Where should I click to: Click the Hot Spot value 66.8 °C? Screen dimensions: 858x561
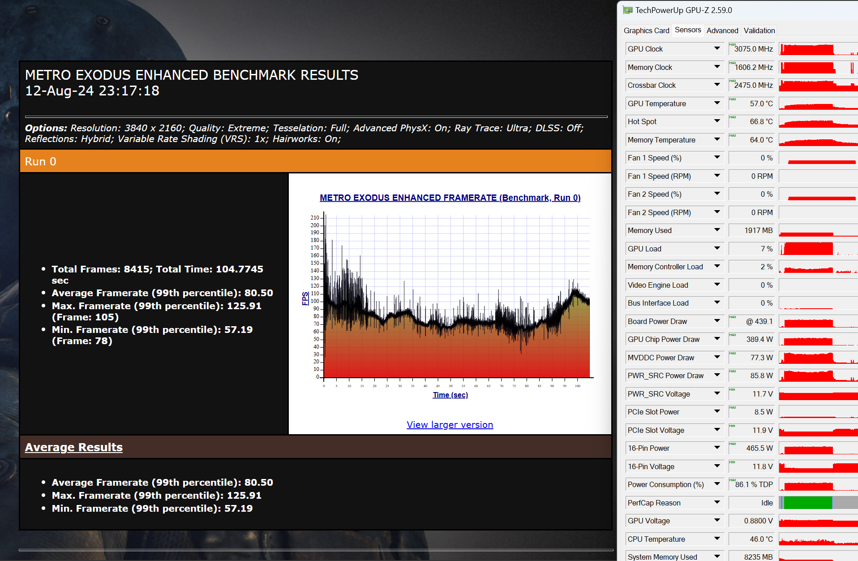[751, 121]
